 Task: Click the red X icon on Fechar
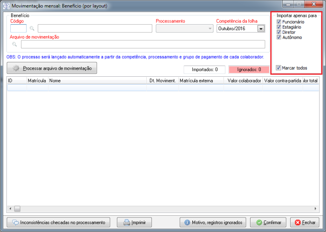click(298, 222)
